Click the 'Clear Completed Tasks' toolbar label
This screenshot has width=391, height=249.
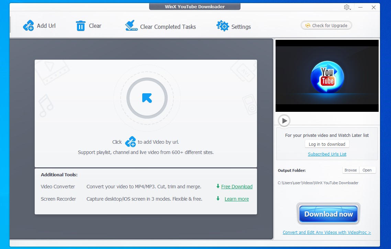click(x=168, y=27)
